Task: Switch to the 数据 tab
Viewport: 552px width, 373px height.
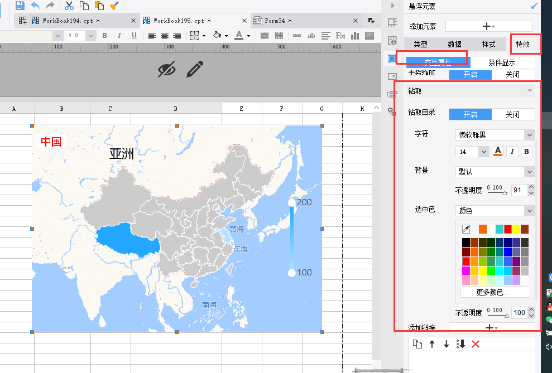Action: 454,44
